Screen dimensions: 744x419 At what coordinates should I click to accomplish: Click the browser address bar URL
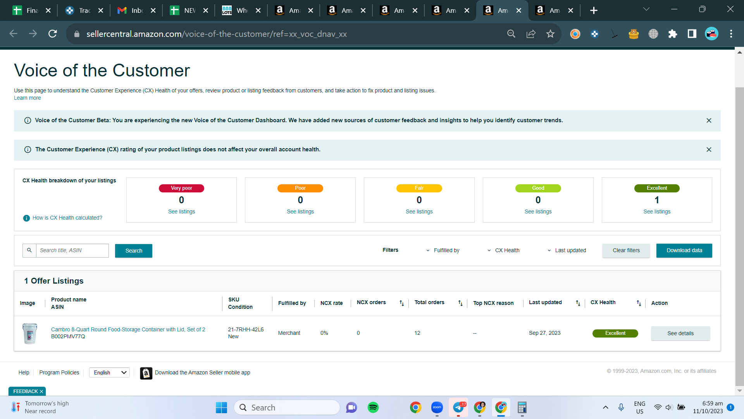[217, 34]
